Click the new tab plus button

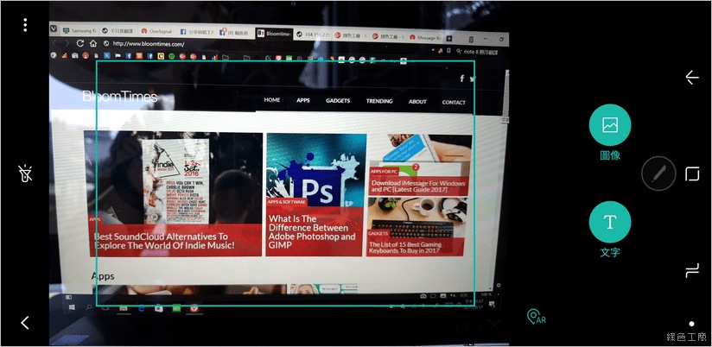449,38
